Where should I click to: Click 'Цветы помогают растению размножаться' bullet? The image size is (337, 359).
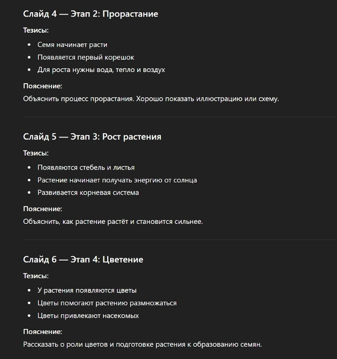point(107,303)
